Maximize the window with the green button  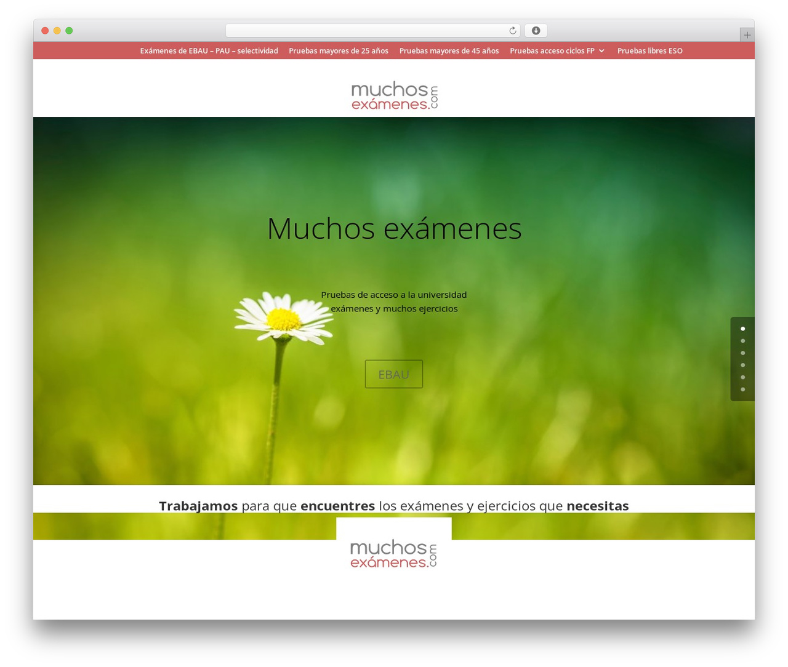tap(69, 31)
